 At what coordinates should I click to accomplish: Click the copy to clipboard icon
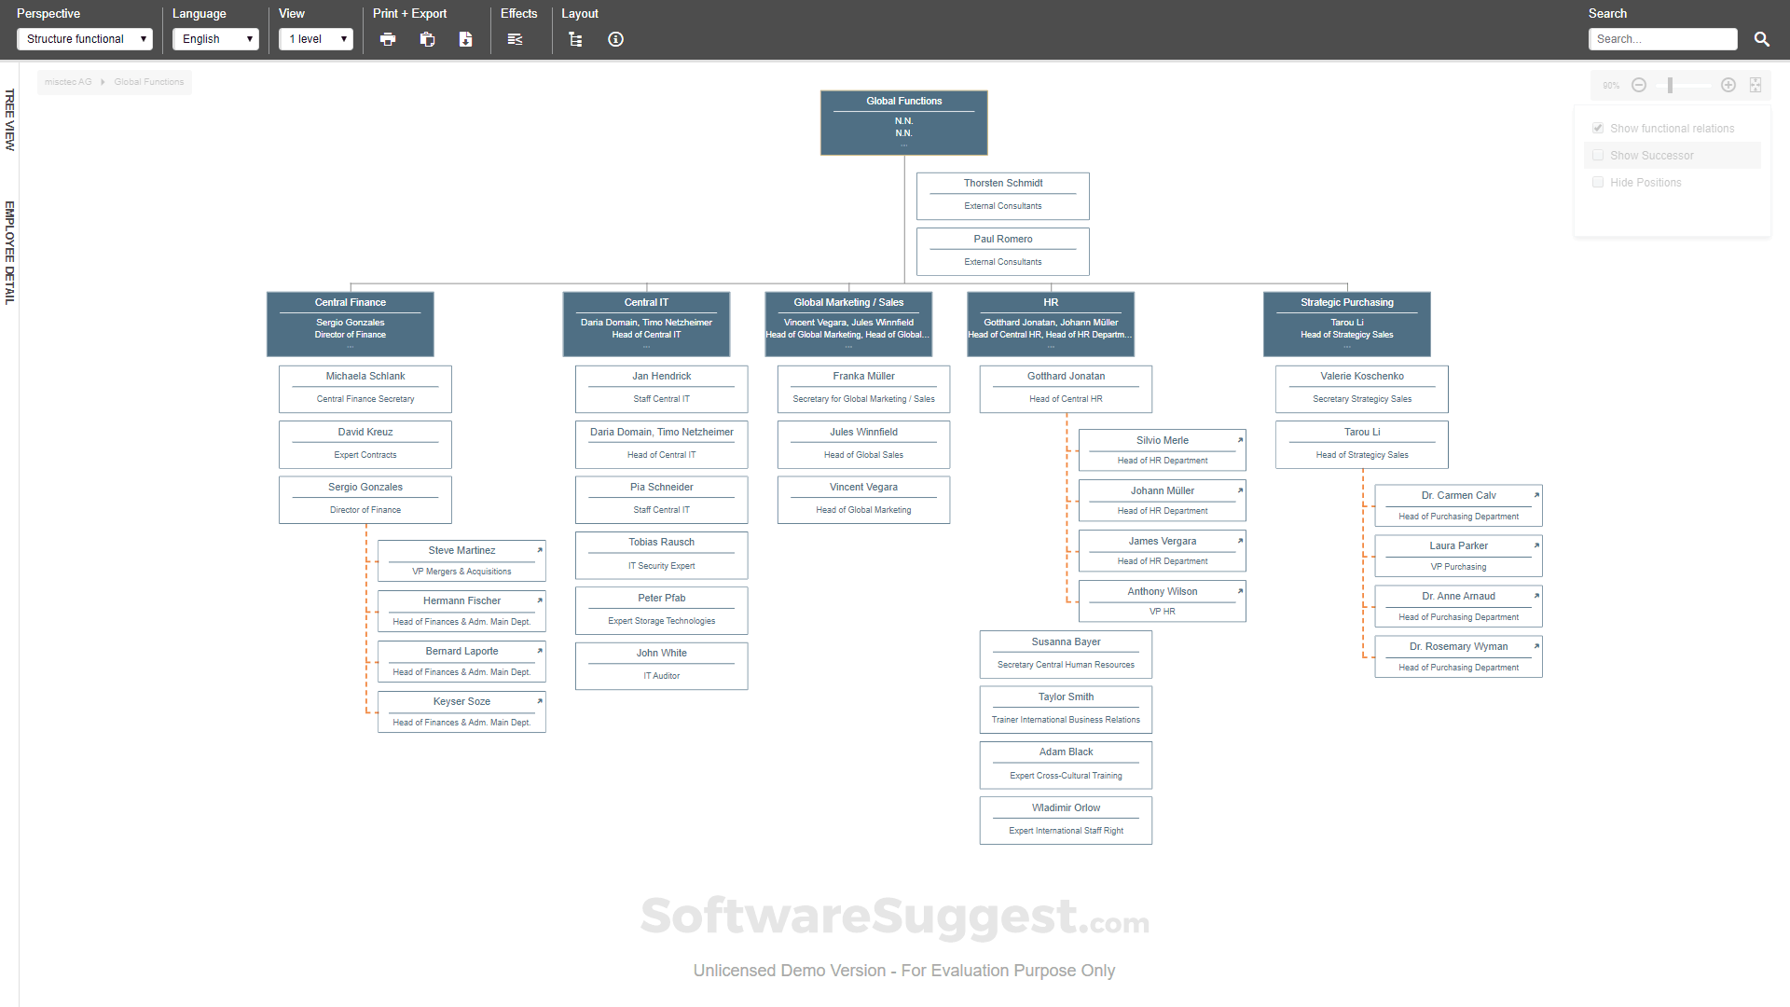pos(427,39)
